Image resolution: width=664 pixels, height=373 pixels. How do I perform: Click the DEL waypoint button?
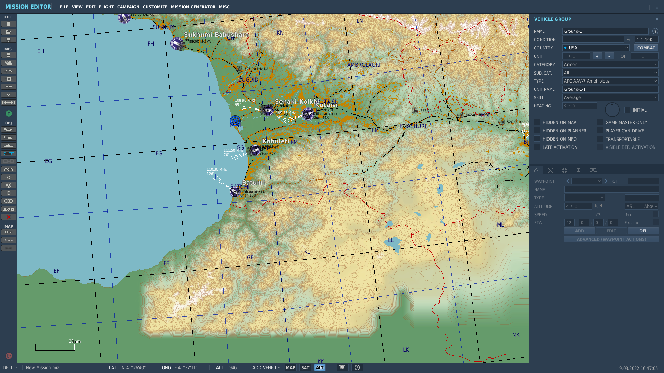[643, 231]
